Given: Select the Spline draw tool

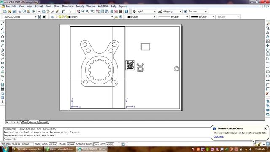Looking at the screenshot, I should [3, 59].
